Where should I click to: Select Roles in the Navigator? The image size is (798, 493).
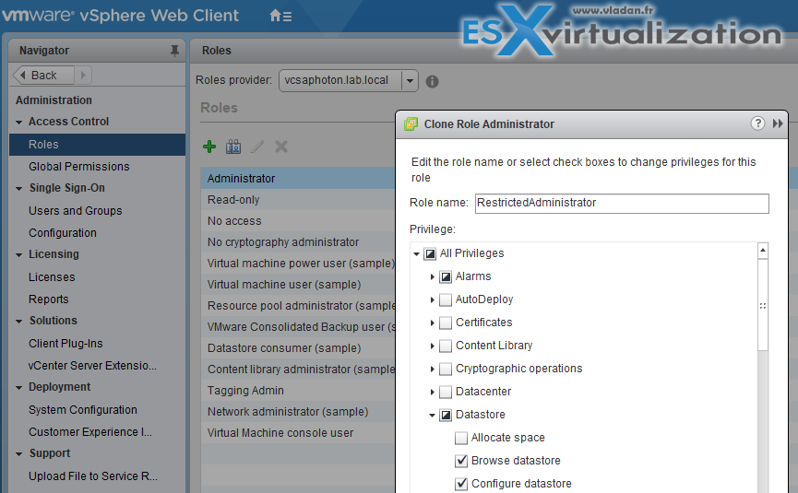pyautogui.click(x=97, y=145)
